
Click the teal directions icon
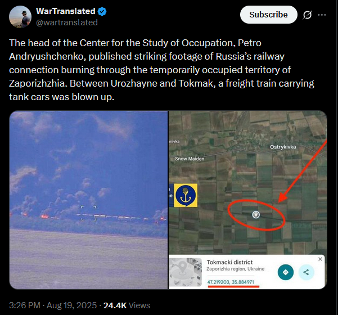pos(286,272)
